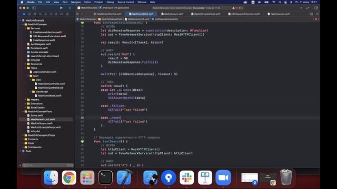
Task: Collapse the Services folder
Action: [x=26, y=28]
